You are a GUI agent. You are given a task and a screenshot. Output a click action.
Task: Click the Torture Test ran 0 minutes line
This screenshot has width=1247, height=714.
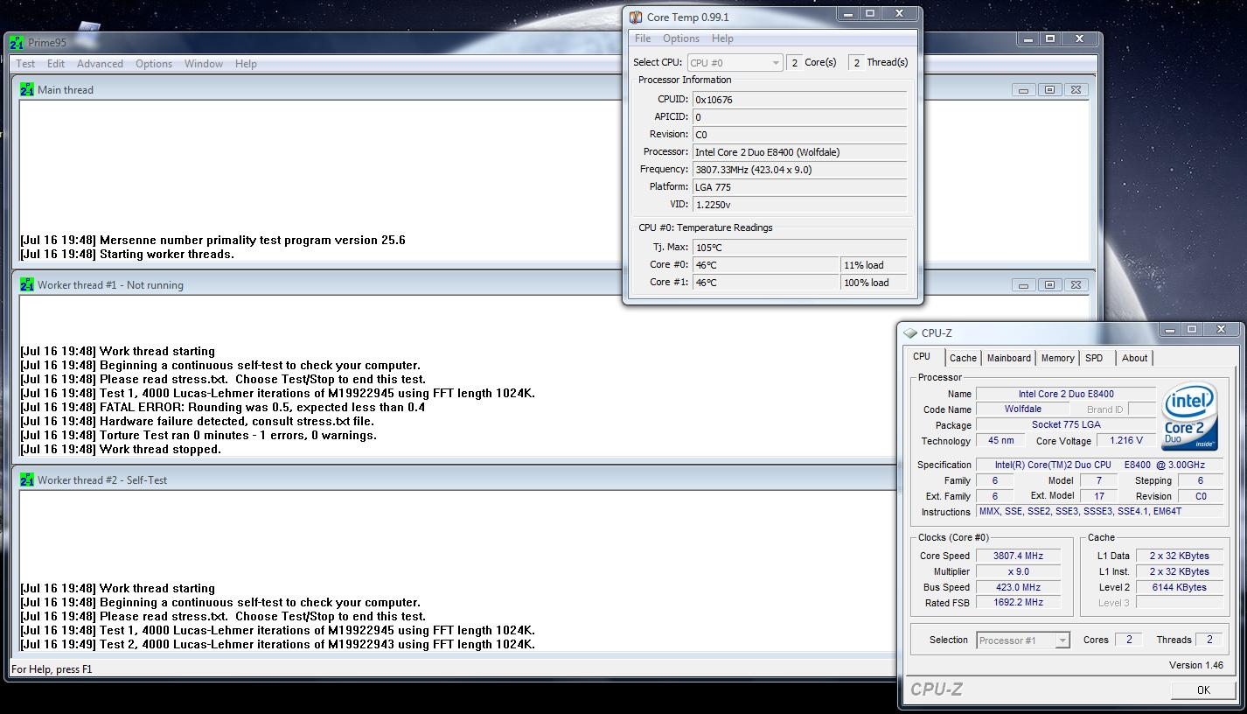tap(199, 435)
